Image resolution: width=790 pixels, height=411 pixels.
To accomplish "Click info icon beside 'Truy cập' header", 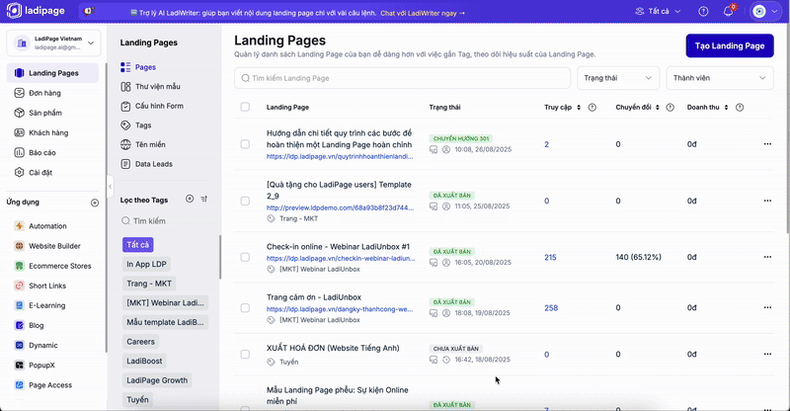I will 592,108.
